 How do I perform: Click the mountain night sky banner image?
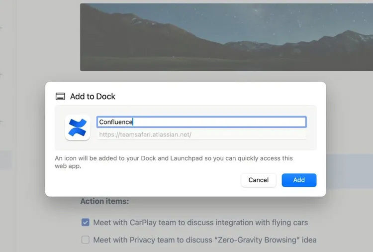pos(226,37)
